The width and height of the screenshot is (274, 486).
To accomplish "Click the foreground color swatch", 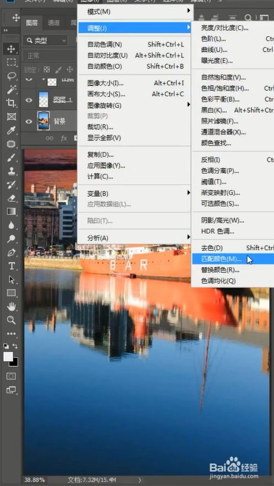I will pyautogui.click(x=8, y=357).
